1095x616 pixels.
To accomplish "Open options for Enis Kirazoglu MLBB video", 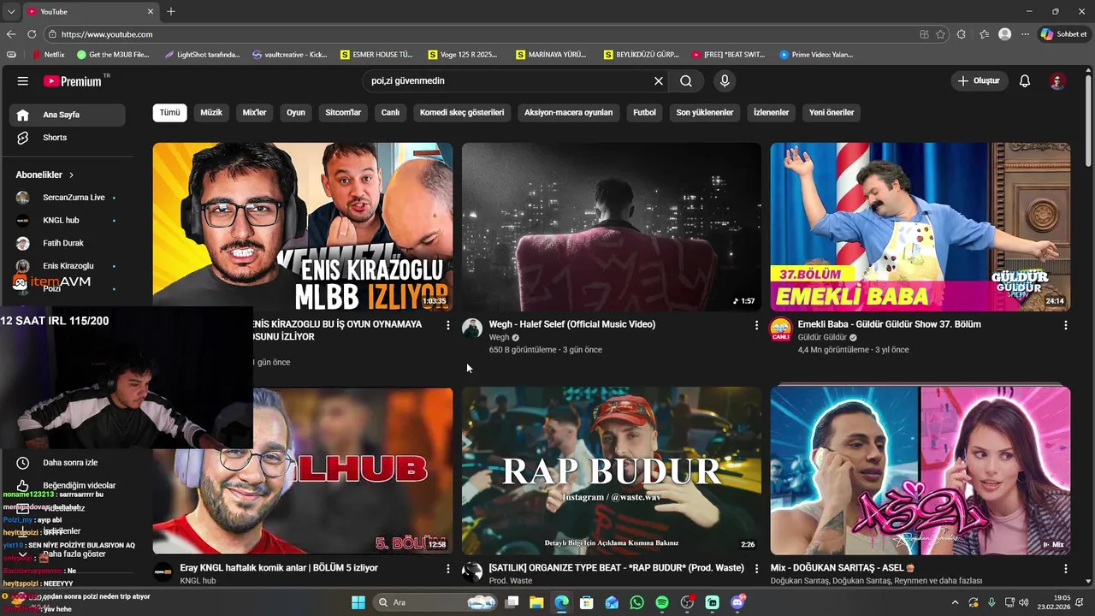I will coord(447,325).
